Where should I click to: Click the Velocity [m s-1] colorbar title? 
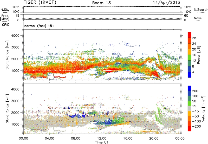203,108
